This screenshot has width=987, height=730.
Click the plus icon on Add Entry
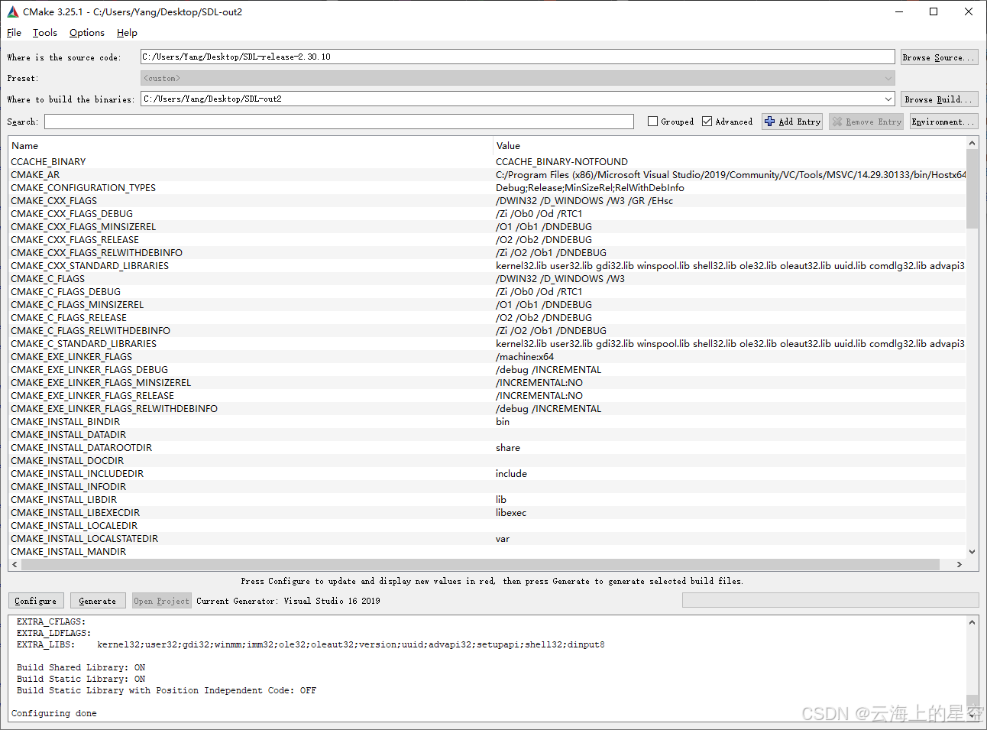[770, 122]
